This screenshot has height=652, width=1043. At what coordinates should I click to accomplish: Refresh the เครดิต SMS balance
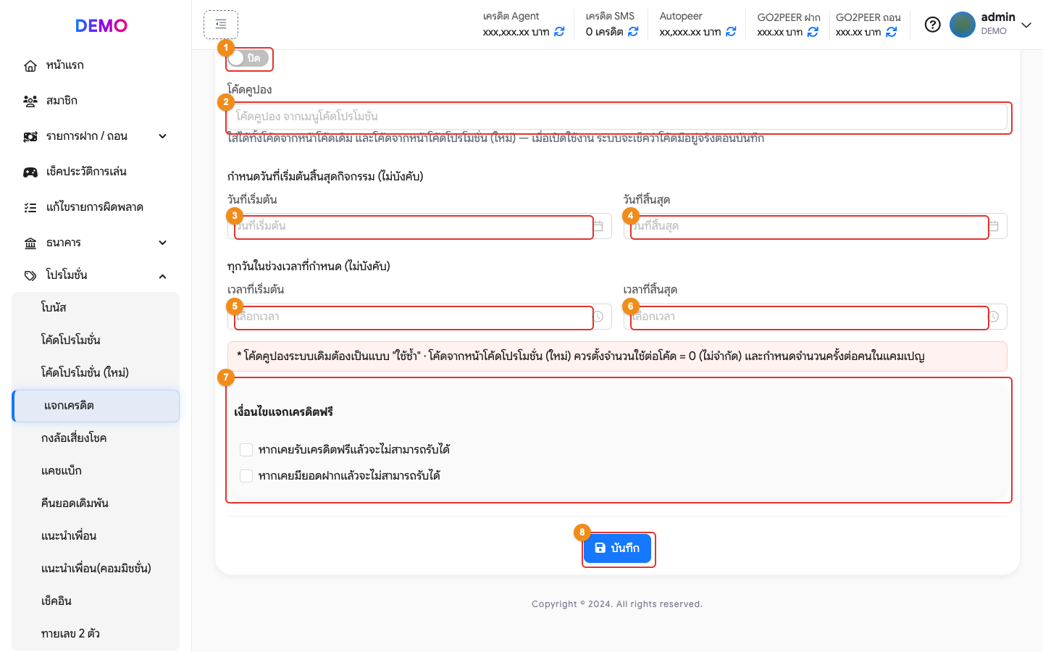(x=633, y=32)
